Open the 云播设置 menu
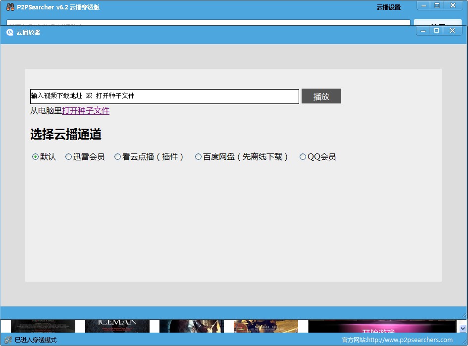Screen dimensions: 468x346 point(389,7)
